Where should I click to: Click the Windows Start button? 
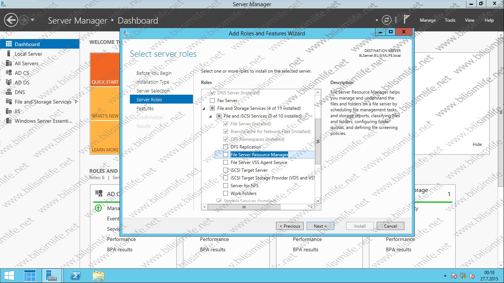(x=9, y=276)
